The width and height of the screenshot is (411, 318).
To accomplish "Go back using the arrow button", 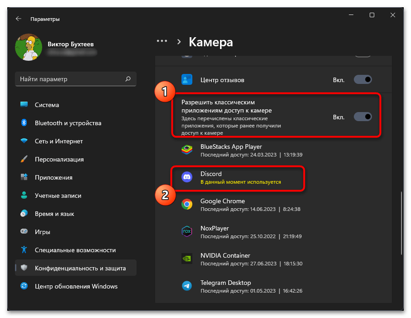I will (x=18, y=19).
